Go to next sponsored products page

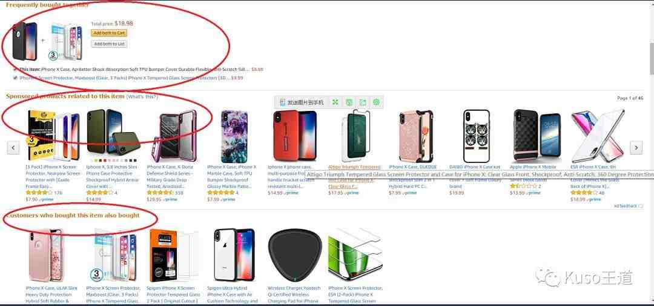(636, 147)
